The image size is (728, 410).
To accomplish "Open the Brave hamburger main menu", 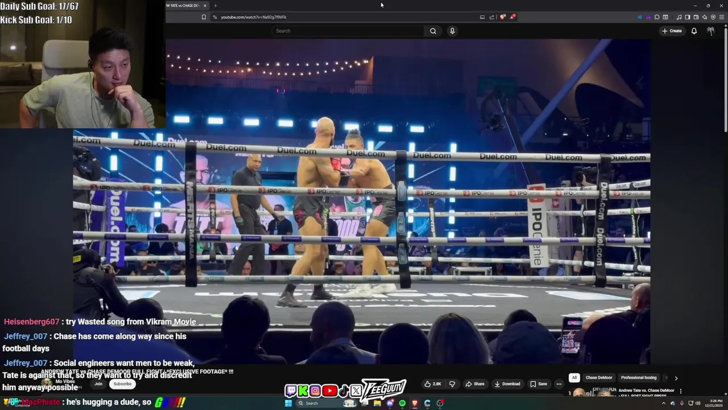I will pos(722,17).
